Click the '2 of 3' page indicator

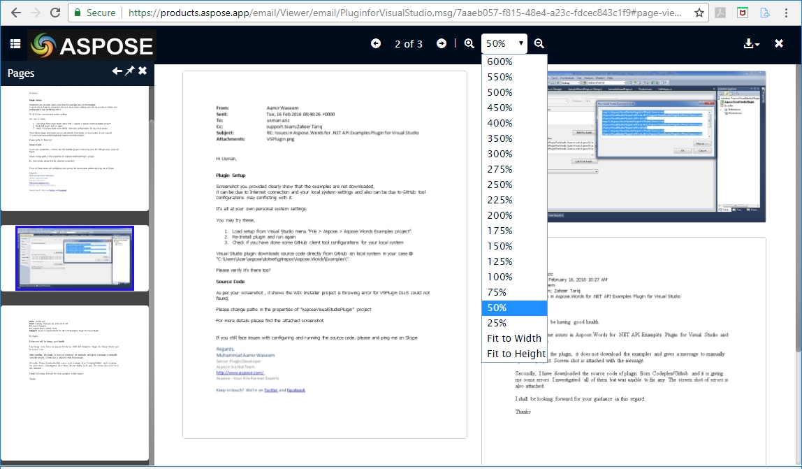point(409,44)
